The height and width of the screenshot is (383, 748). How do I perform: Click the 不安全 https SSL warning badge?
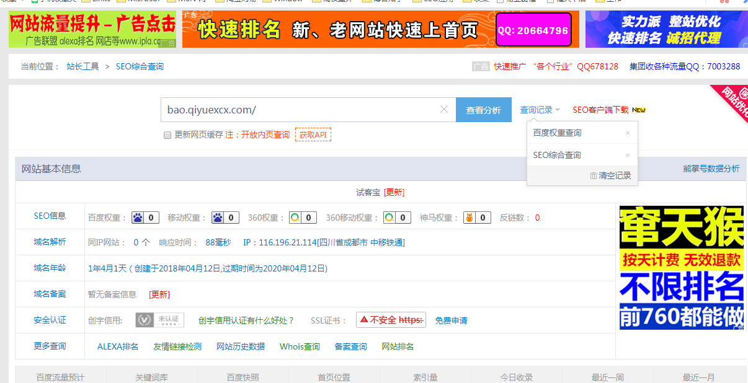click(x=391, y=320)
